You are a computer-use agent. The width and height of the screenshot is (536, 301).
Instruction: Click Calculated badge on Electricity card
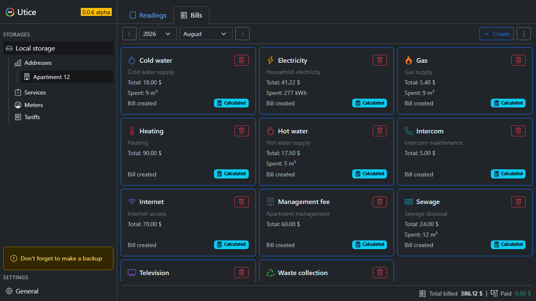click(369, 103)
